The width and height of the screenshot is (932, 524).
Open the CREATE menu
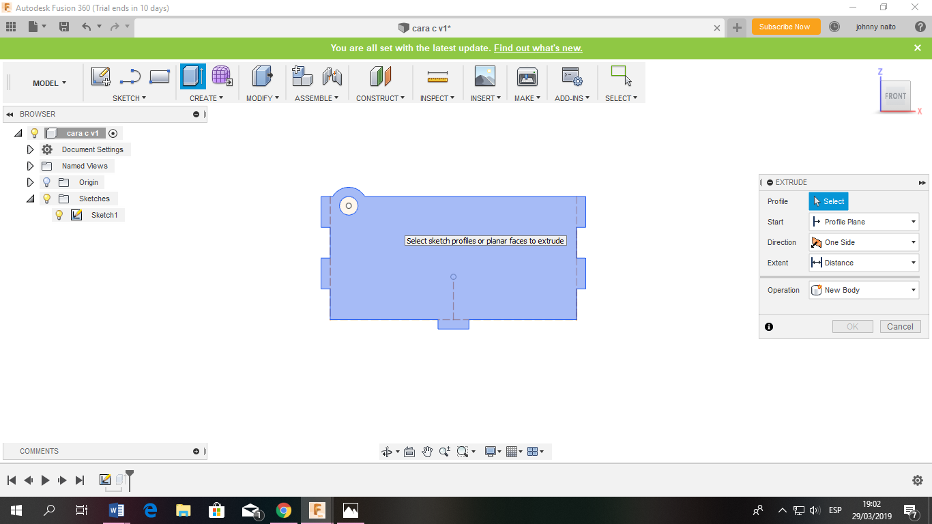206,98
